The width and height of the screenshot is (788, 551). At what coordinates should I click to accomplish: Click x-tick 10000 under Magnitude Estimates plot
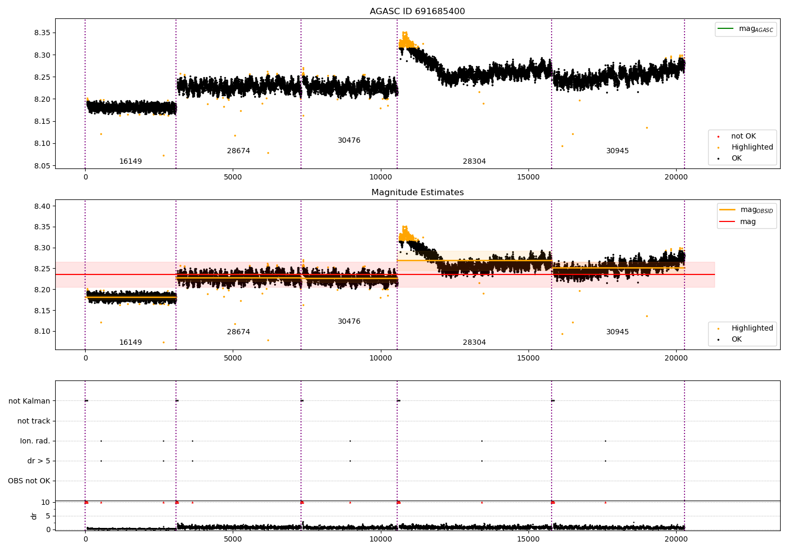tap(380, 358)
